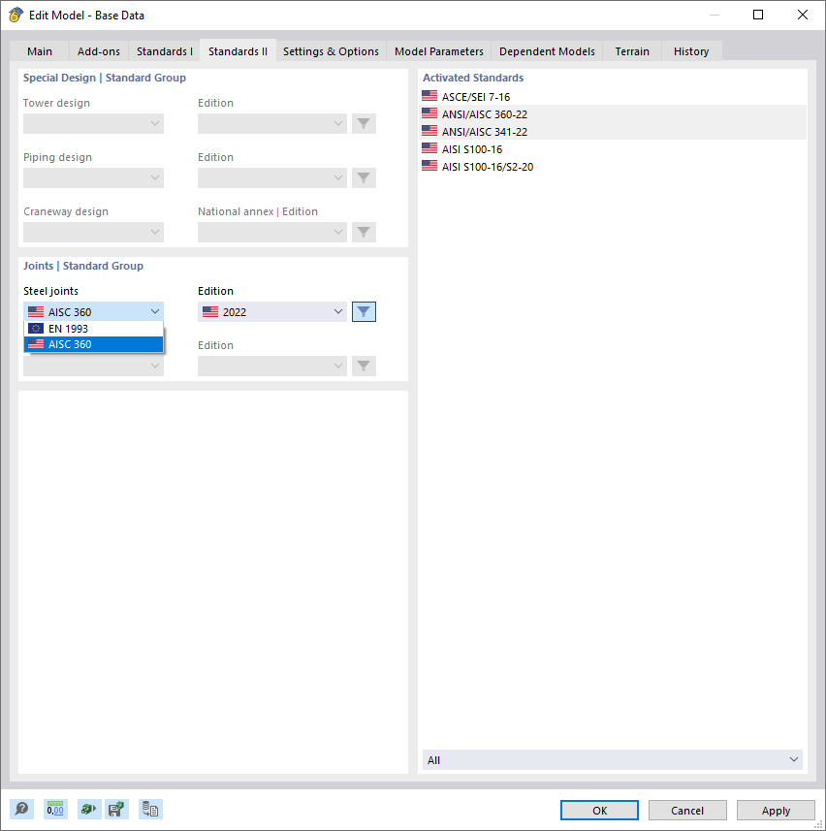Click the green cube default settings icon
This screenshot has height=831, width=826.
[86, 809]
